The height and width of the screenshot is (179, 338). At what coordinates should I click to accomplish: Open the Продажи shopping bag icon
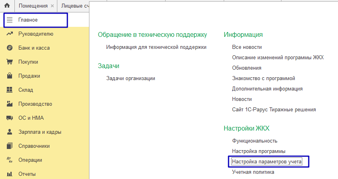pyautogui.click(x=10, y=76)
